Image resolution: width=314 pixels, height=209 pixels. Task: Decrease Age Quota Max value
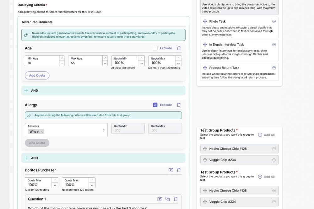coord(178,63)
